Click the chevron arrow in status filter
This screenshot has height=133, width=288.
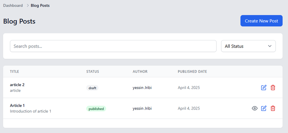point(270,46)
